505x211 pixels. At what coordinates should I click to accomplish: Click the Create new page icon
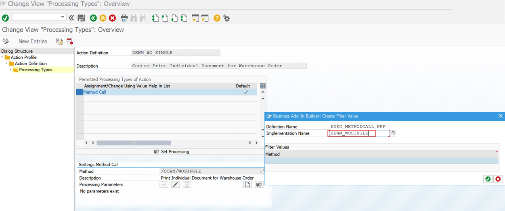pos(247,184)
